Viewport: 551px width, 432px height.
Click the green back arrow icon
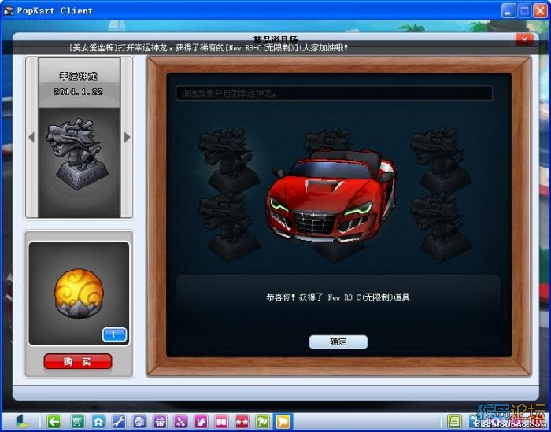54,421
